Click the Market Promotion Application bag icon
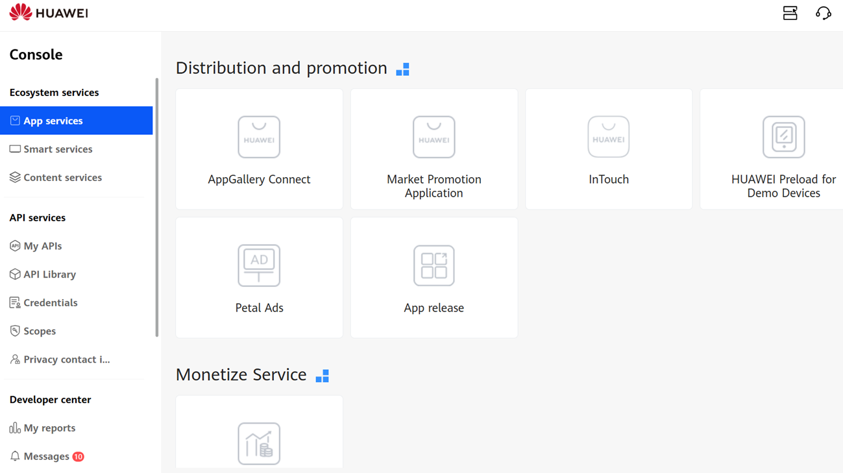The height and width of the screenshot is (473, 843). point(434,137)
